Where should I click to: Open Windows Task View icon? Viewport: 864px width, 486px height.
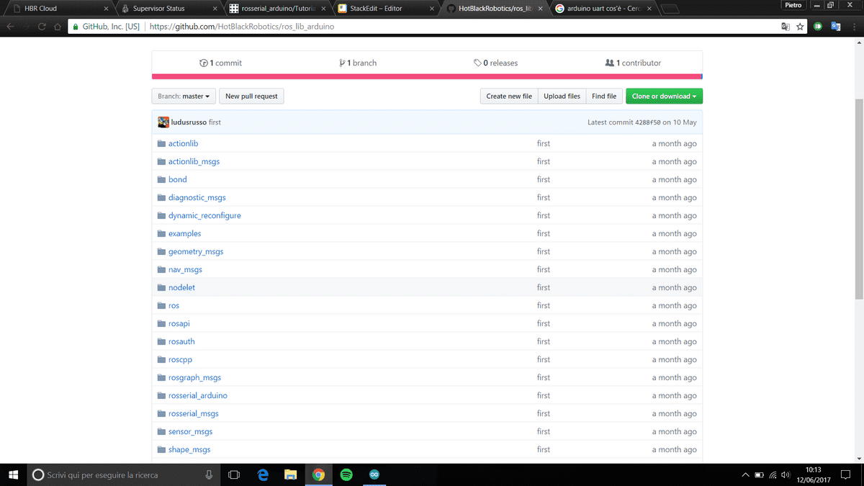[233, 475]
